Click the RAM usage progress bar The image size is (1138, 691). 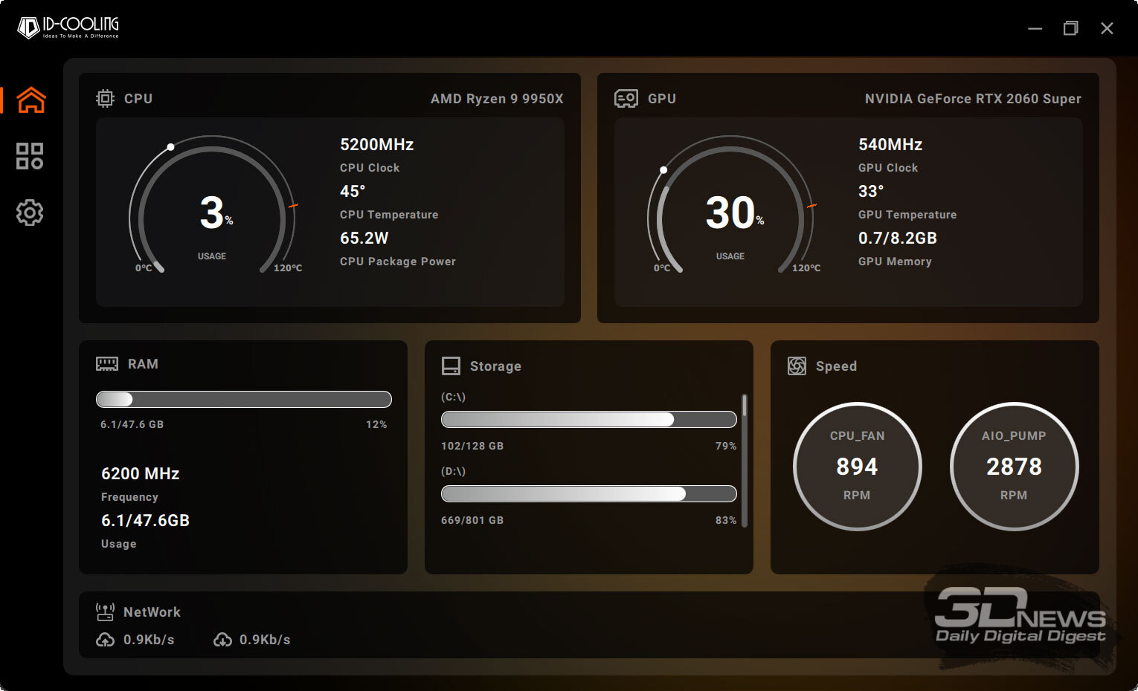pos(243,400)
